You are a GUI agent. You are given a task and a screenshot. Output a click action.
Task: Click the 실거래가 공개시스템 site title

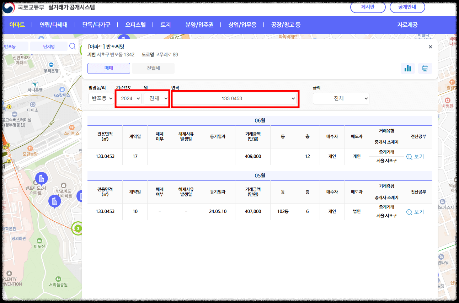(x=71, y=7)
